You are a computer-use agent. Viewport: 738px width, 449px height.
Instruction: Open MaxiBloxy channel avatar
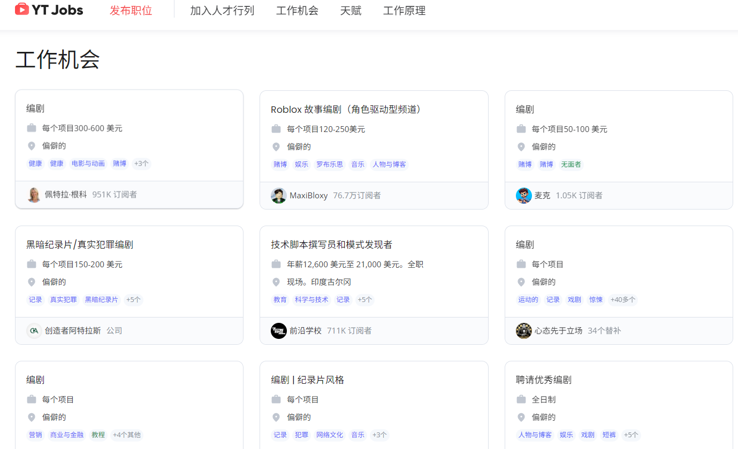pyautogui.click(x=279, y=196)
